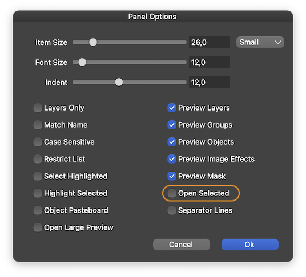Confirm settings with the Ok button

[250, 245]
